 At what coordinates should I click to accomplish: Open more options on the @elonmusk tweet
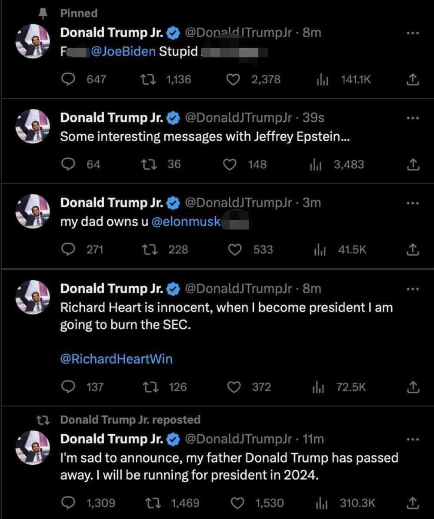coord(413,203)
